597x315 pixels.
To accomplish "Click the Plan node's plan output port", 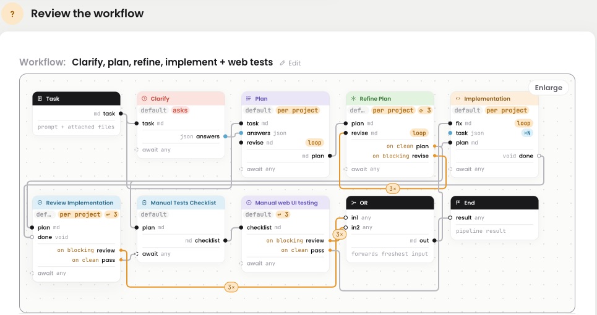I will point(330,156).
